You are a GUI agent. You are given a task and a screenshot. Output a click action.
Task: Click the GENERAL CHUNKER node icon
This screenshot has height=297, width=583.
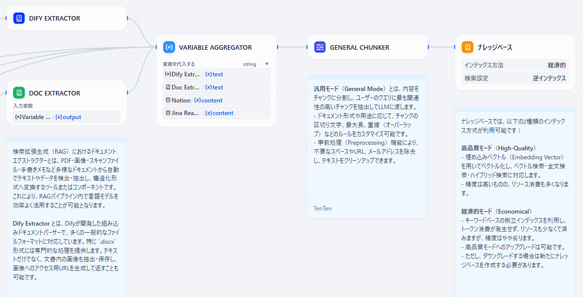[320, 47]
